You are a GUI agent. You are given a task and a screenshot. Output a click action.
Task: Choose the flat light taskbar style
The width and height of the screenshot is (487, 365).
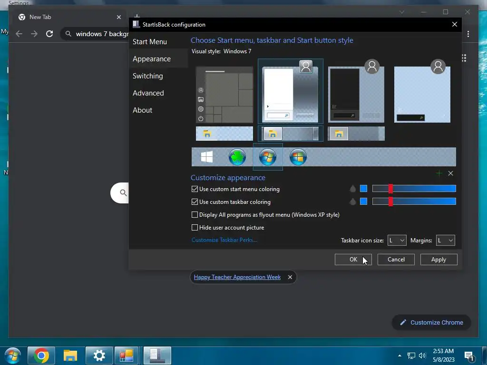coord(224,134)
